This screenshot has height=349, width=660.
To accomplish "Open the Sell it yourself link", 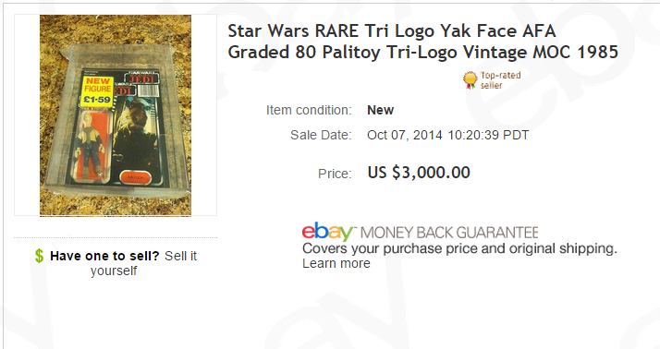I will point(143,263).
